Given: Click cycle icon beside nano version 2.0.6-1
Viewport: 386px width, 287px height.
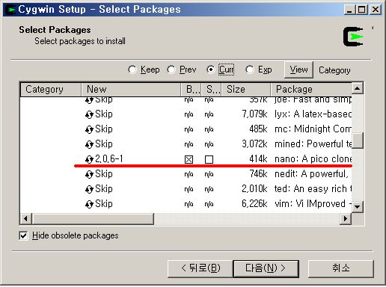Looking at the screenshot, I should [x=89, y=159].
